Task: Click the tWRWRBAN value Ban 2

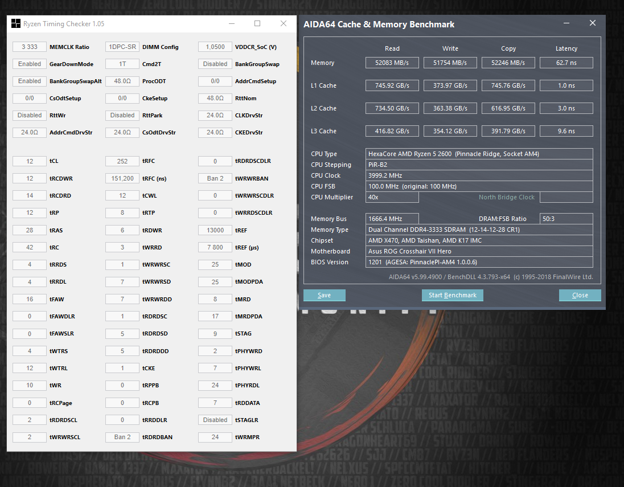Action: [x=215, y=178]
